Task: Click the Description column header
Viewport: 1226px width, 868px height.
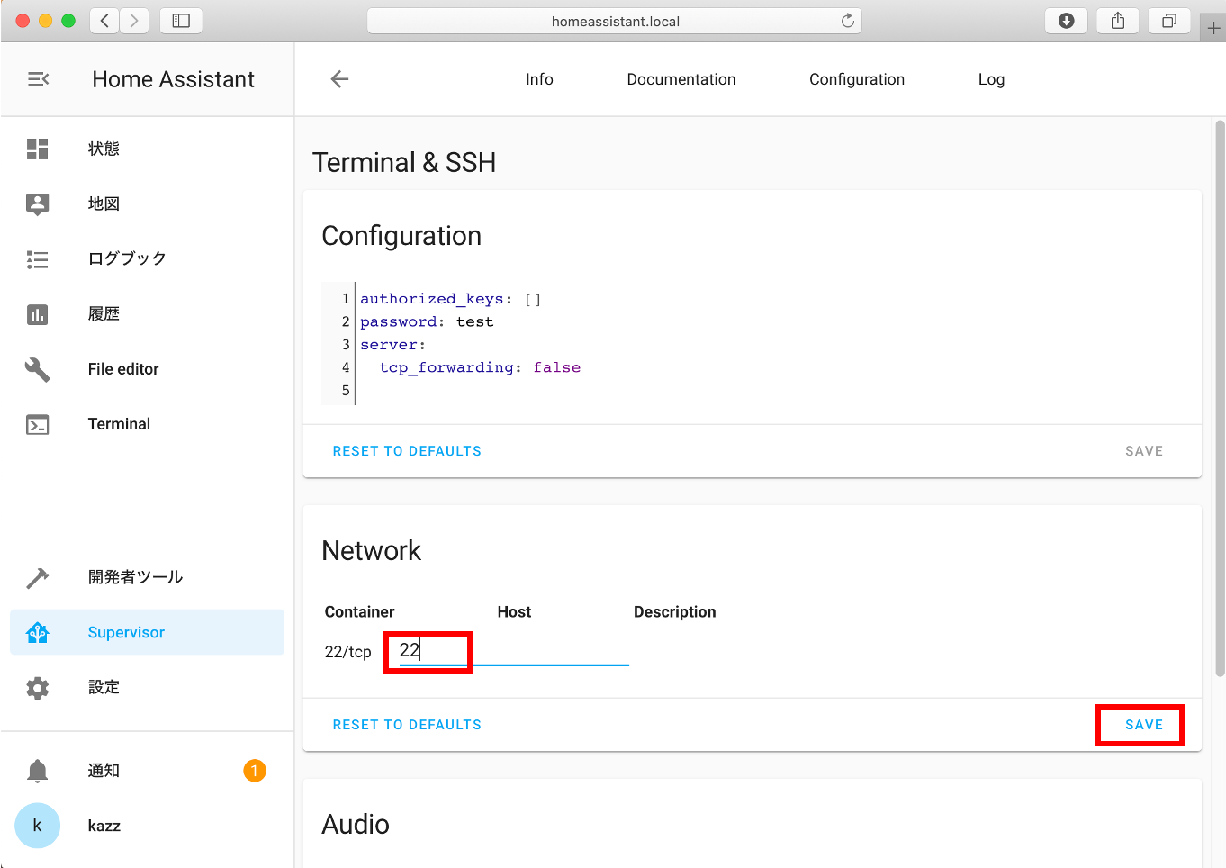Action: click(x=675, y=612)
